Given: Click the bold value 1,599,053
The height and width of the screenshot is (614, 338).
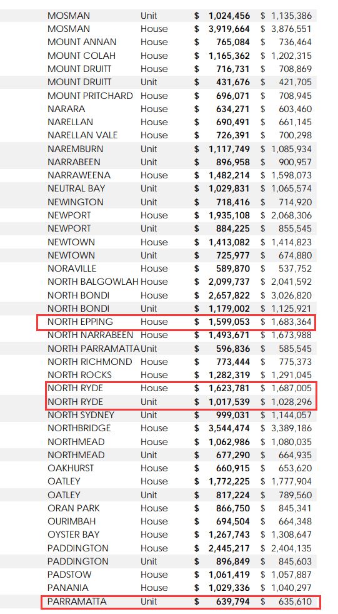Looking at the screenshot, I should 229,322.
